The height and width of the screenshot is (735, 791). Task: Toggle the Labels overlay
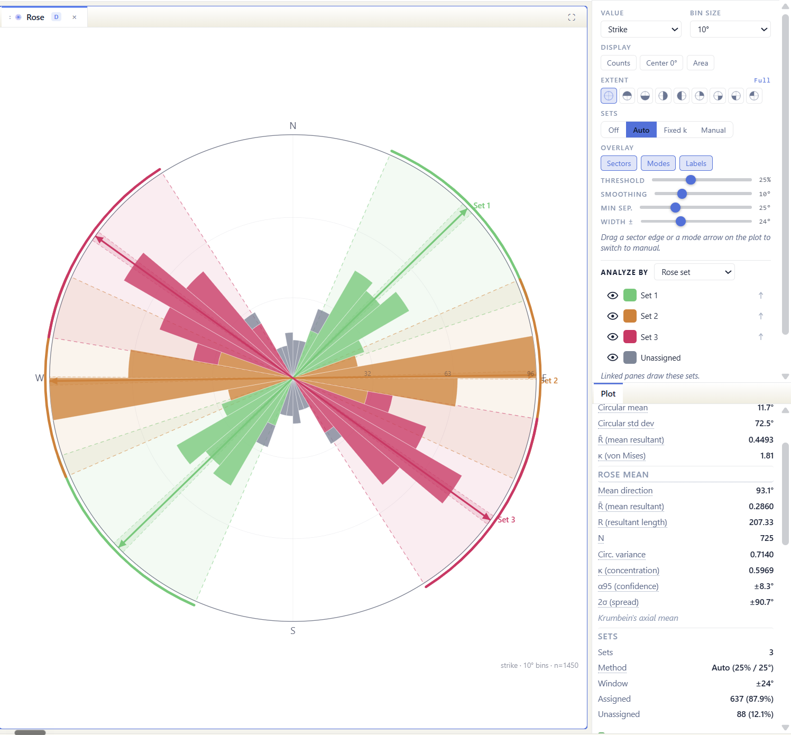click(696, 163)
